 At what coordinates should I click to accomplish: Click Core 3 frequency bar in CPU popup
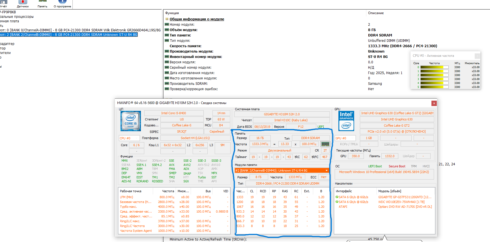tap(434, 79)
